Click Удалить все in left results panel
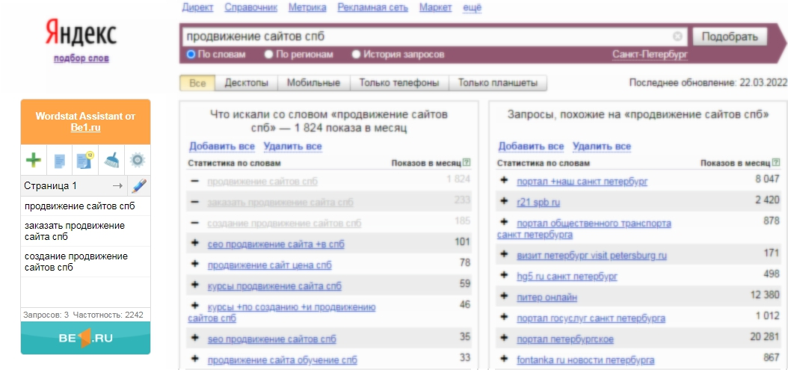The width and height of the screenshot is (788, 370). click(292, 147)
